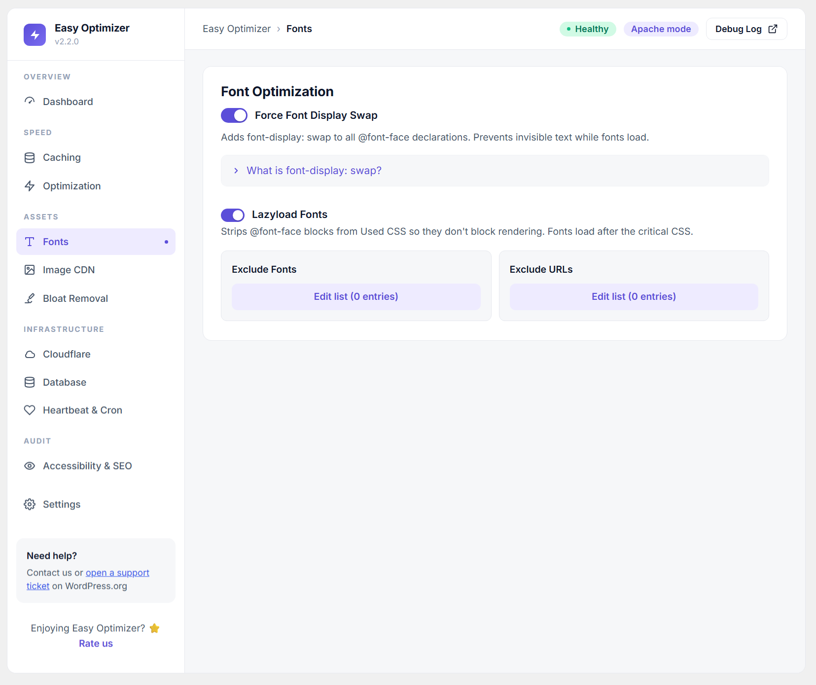Click the Settings gear icon
The height and width of the screenshot is (685, 816).
(30, 505)
